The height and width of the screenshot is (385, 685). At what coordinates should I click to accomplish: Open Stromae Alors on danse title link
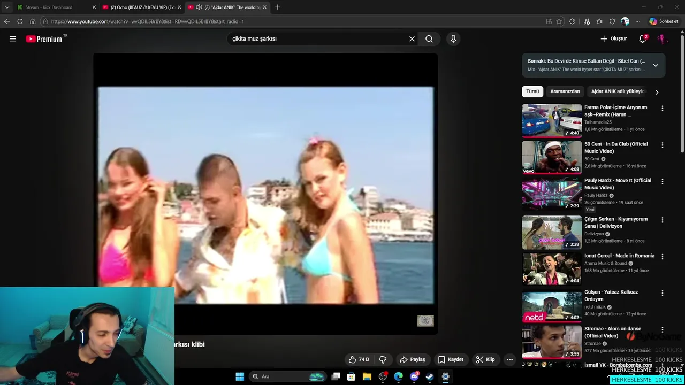point(613,332)
